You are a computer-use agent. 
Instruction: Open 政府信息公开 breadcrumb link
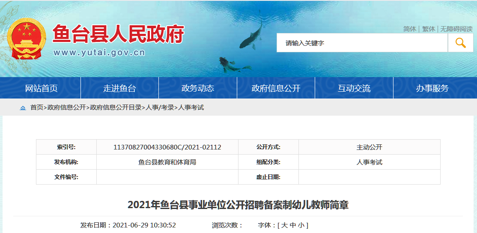click(67, 108)
